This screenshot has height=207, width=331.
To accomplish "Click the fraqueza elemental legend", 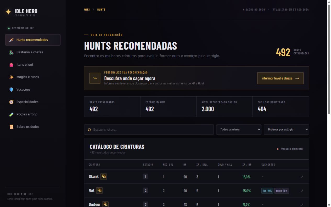I will tap(290, 149).
